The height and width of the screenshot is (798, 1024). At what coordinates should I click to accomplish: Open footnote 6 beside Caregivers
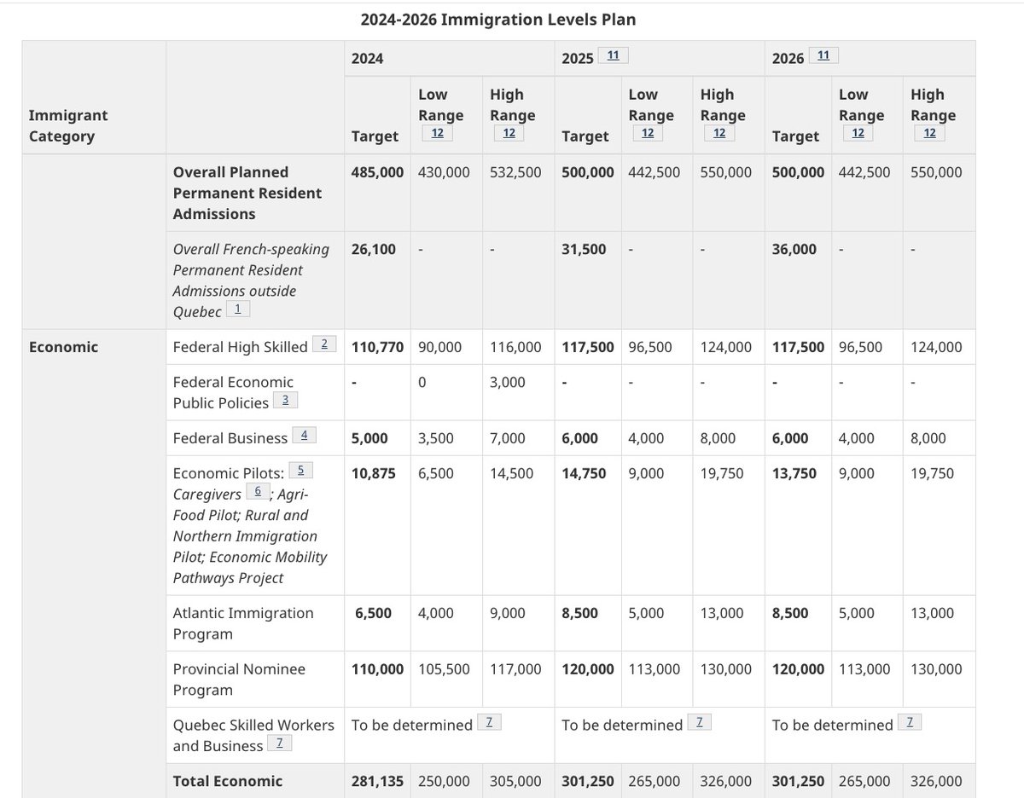pos(259,490)
